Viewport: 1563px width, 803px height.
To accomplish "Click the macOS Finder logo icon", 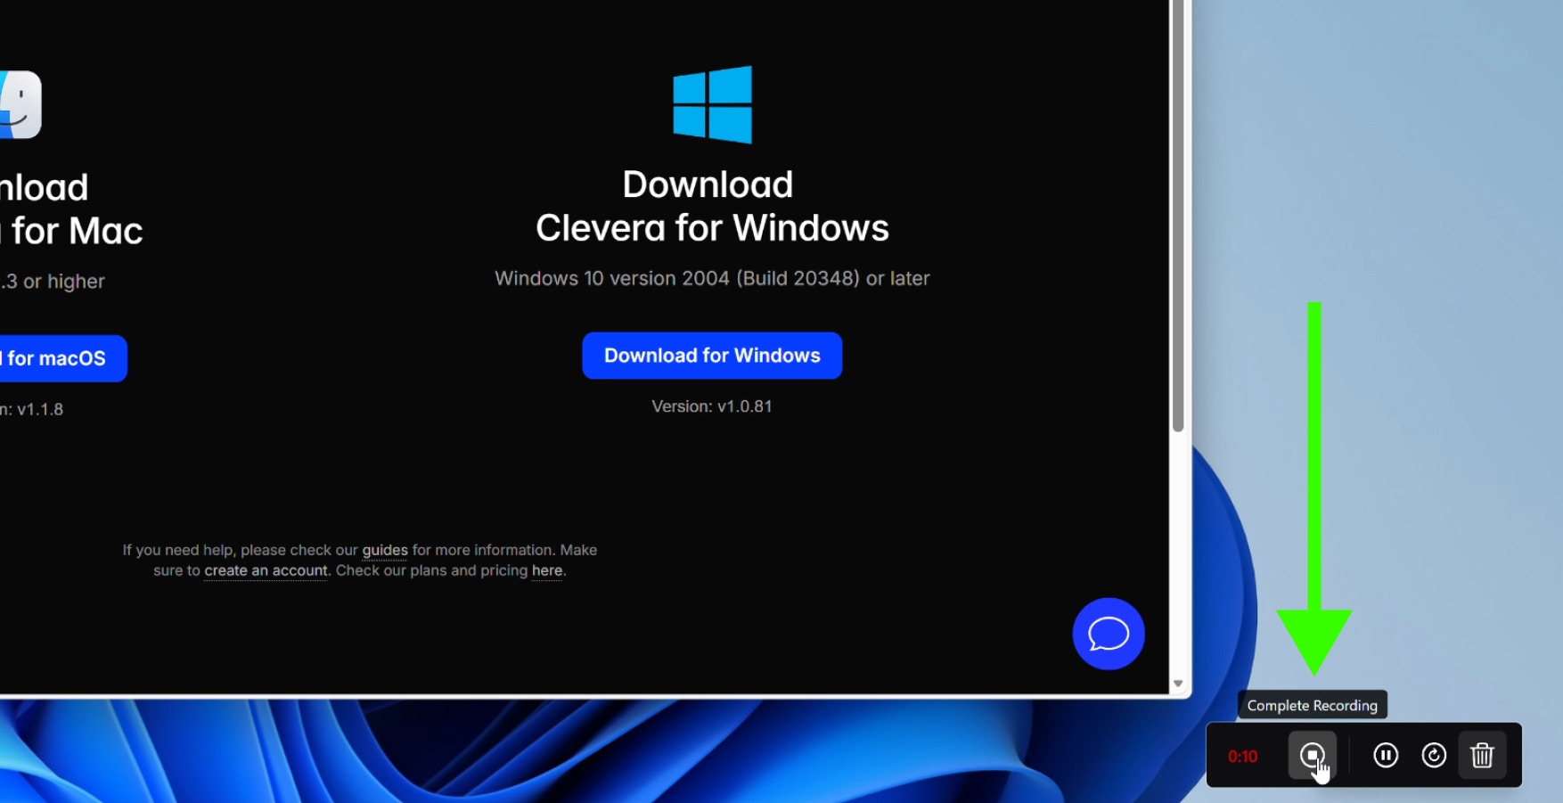I will 20,104.
